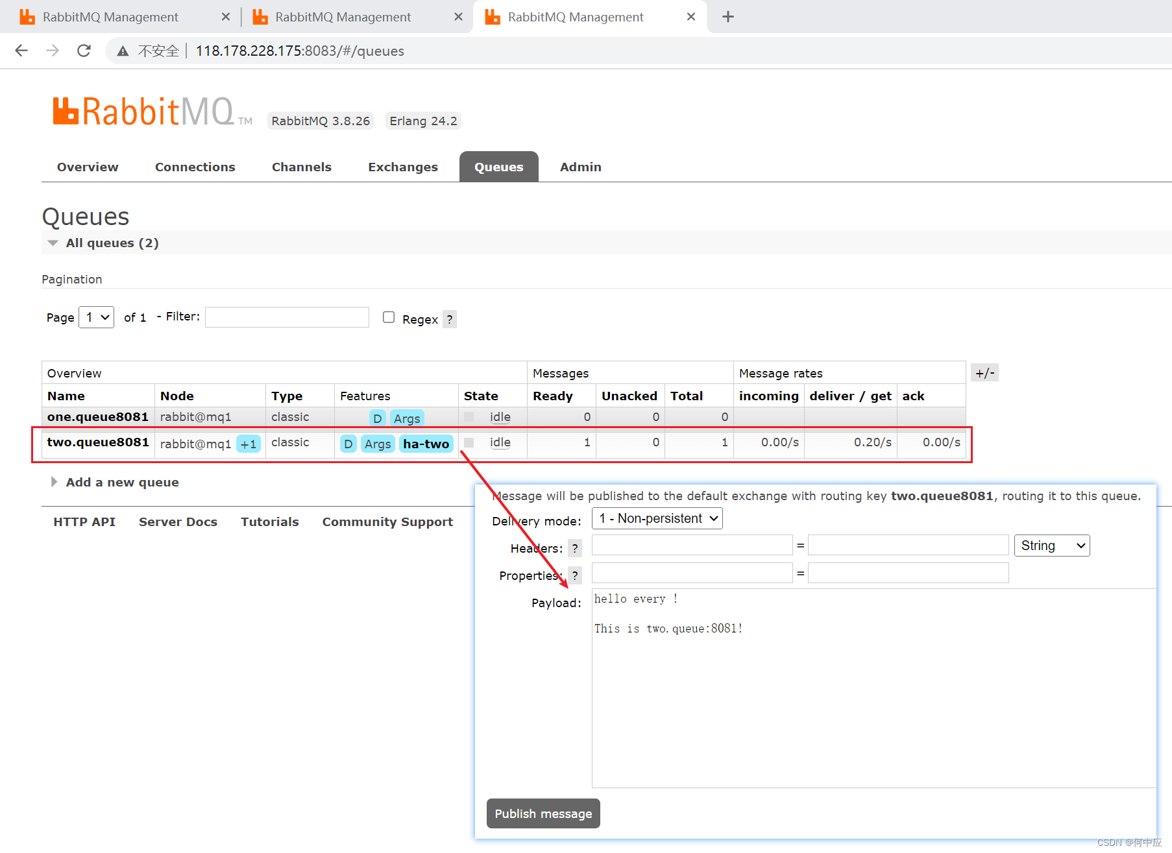This screenshot has height=853, width=1172.
Task: Click the browser back arrow
Action: 21,51
